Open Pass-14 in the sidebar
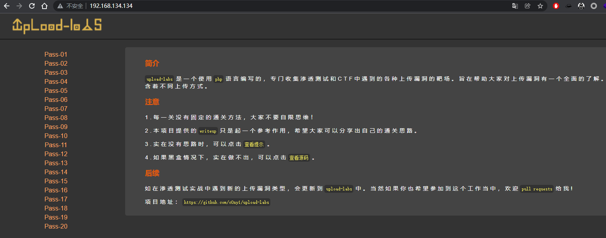This screenshot has height=238, width=606. click(x=56, y=172)
